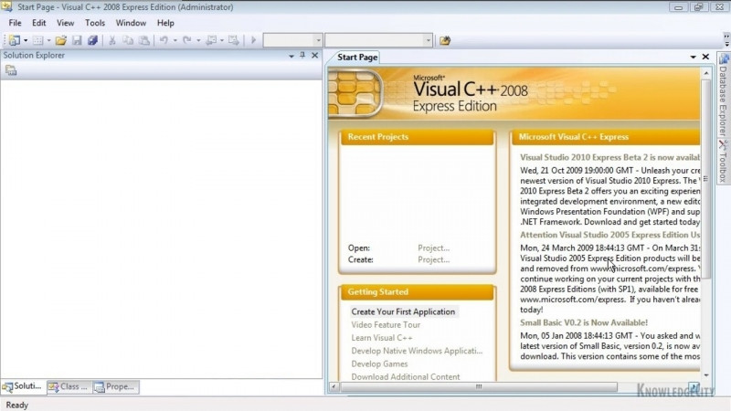Viewport: 731px width, 411px height.
Task: Click the New Project toolbar icon
Action: click(x=14, y=40)
